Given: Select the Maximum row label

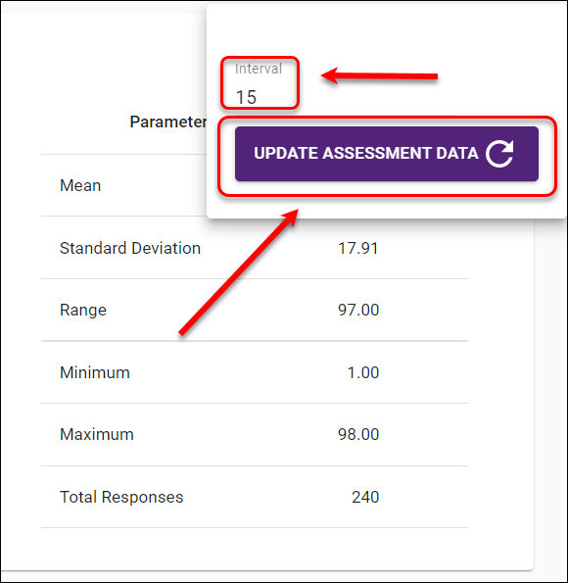Looking at the screenshot, I should click(97, 434).
